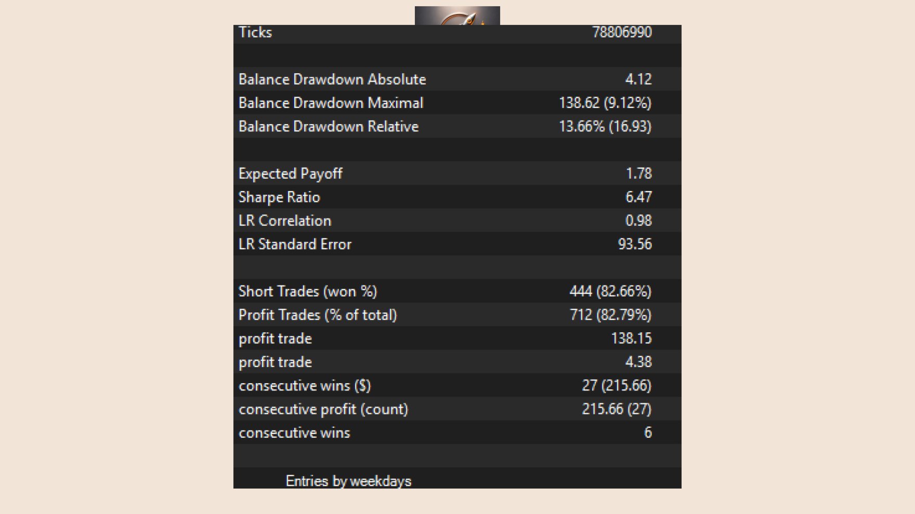Click the Ticks value 78806990

tap(622, 32)
